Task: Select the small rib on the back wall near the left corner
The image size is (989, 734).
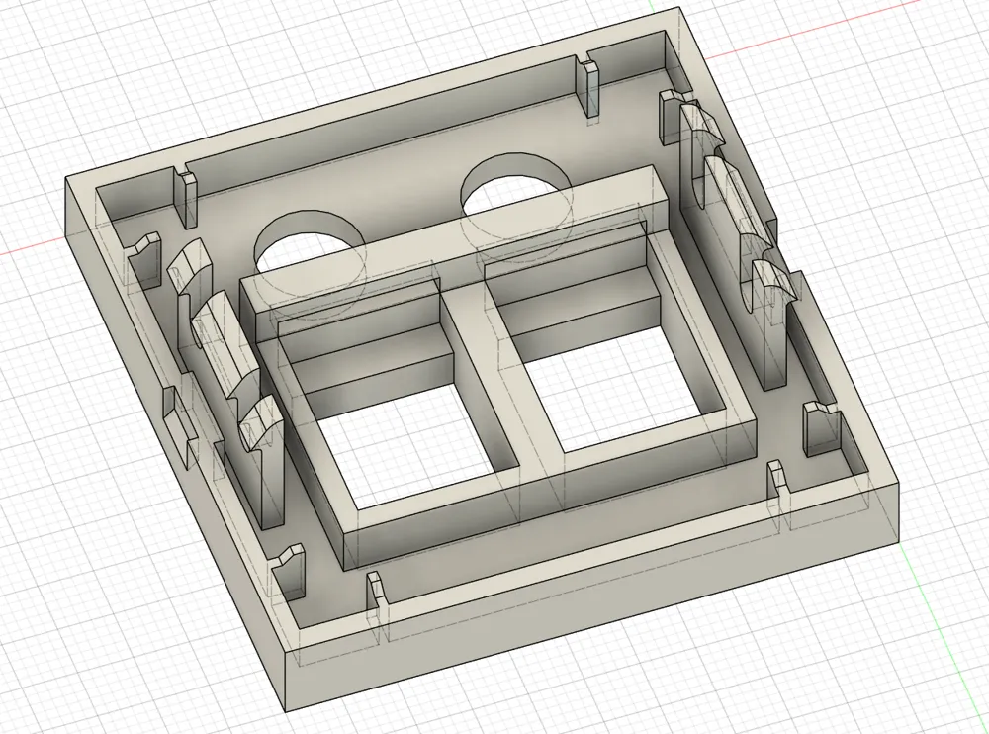Action: [186, 198]
